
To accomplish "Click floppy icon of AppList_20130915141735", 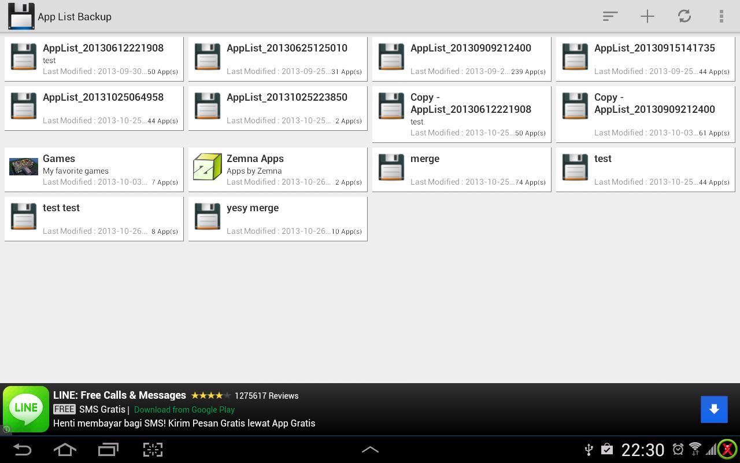I will (575, 57).
